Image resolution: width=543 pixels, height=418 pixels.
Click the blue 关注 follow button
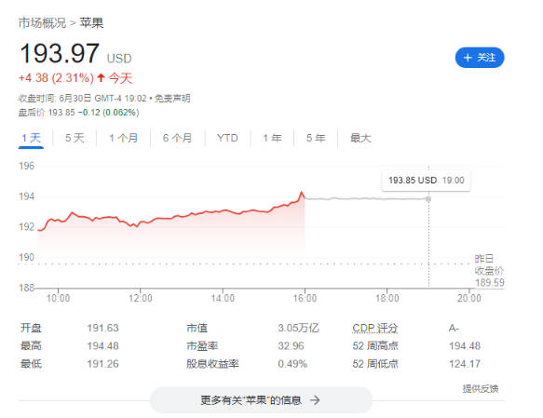(x=480, y=58)
